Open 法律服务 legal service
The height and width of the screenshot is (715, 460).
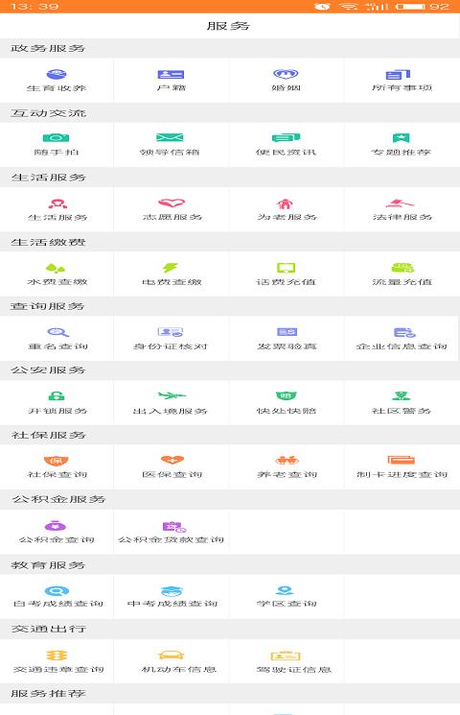[x=402, y=209]
